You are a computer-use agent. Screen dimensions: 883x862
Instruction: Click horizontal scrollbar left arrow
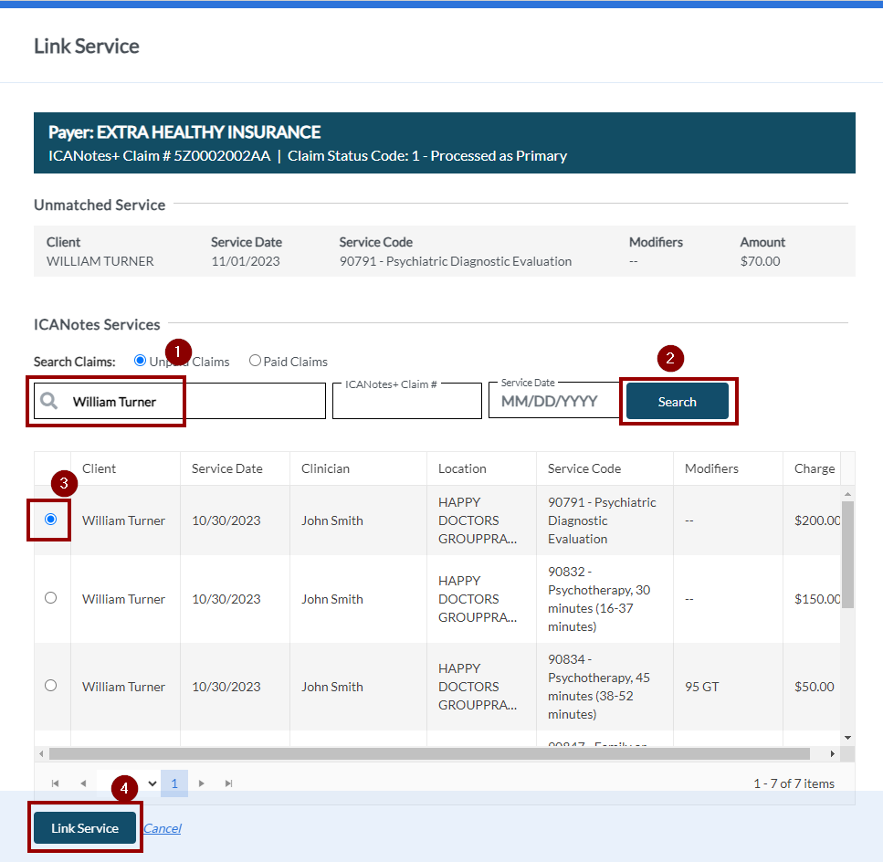click(41, 754)
